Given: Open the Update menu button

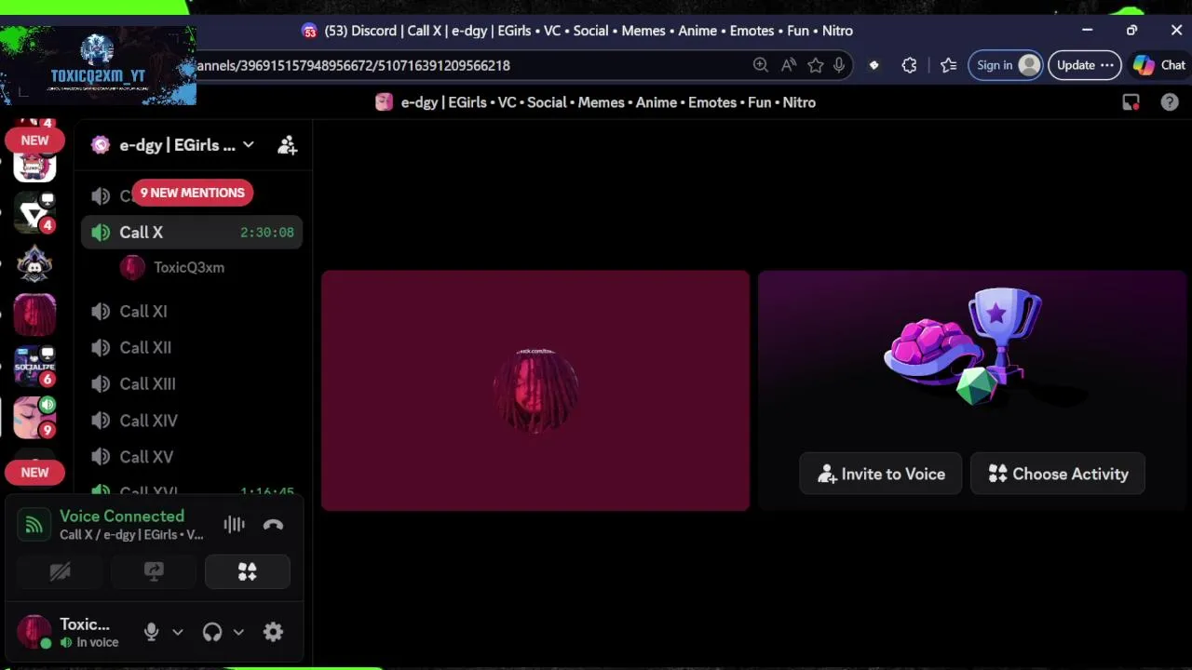Looking at the screenshot, I should (x=1084, y=65).
